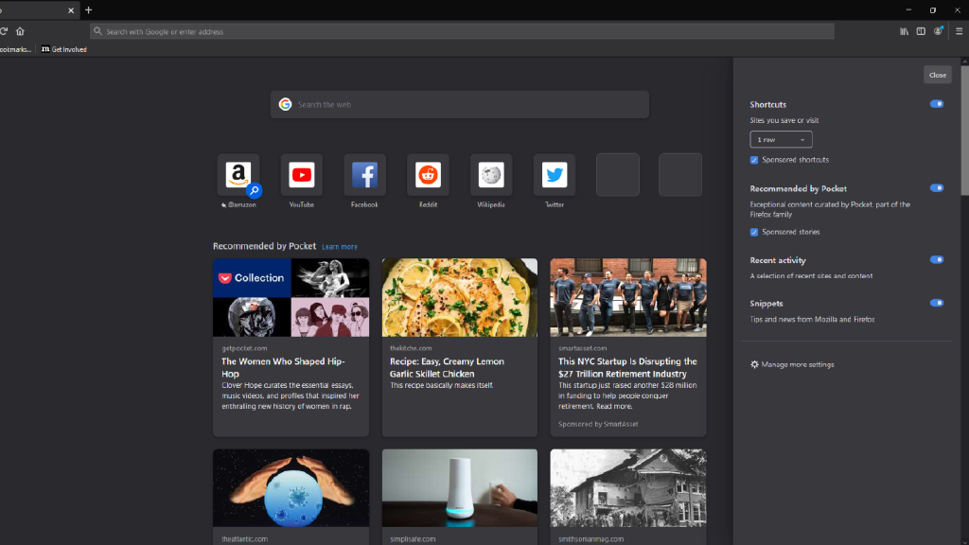The width and height of the screenshot is (969, 545).
Task: Show sidebars using the toolbar icon
Action: click(921, 31)
